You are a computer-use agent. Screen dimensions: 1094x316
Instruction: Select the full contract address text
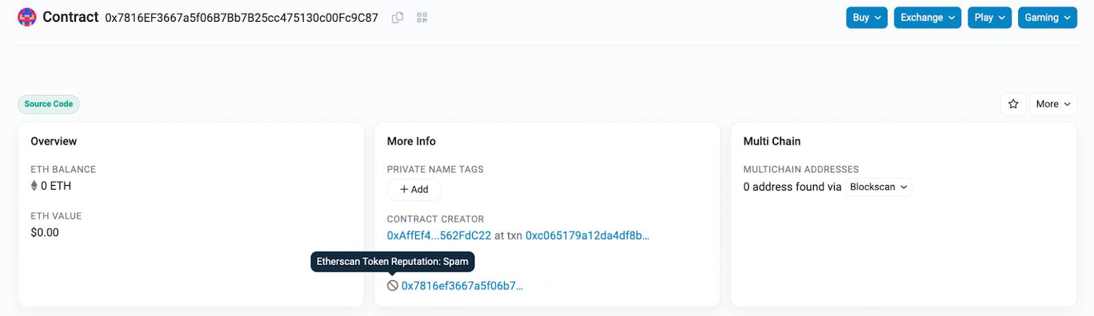[x=241, y=18]
